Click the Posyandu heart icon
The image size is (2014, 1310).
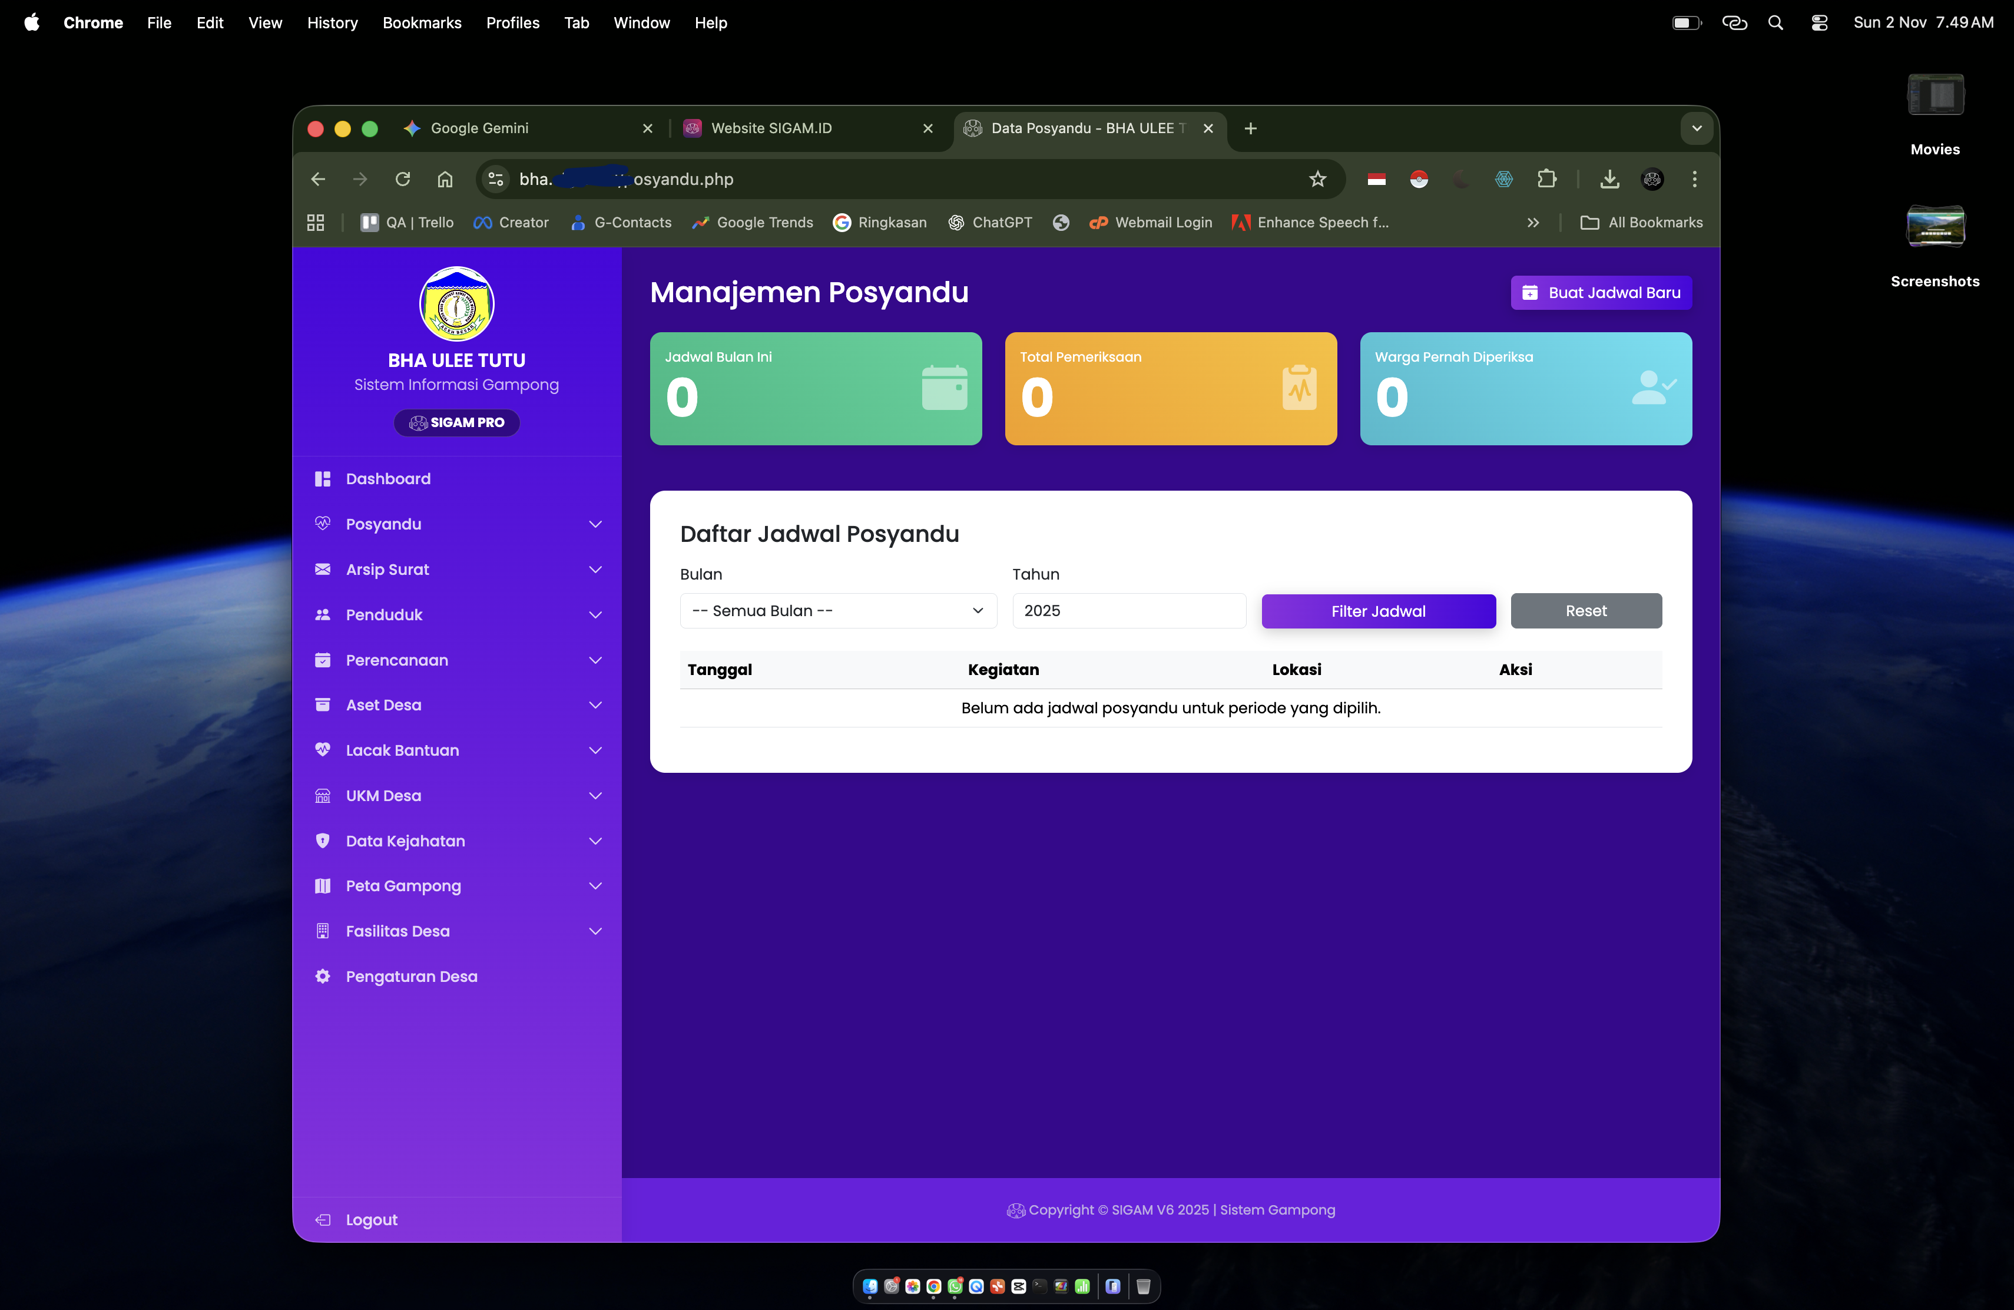point(322,524)
